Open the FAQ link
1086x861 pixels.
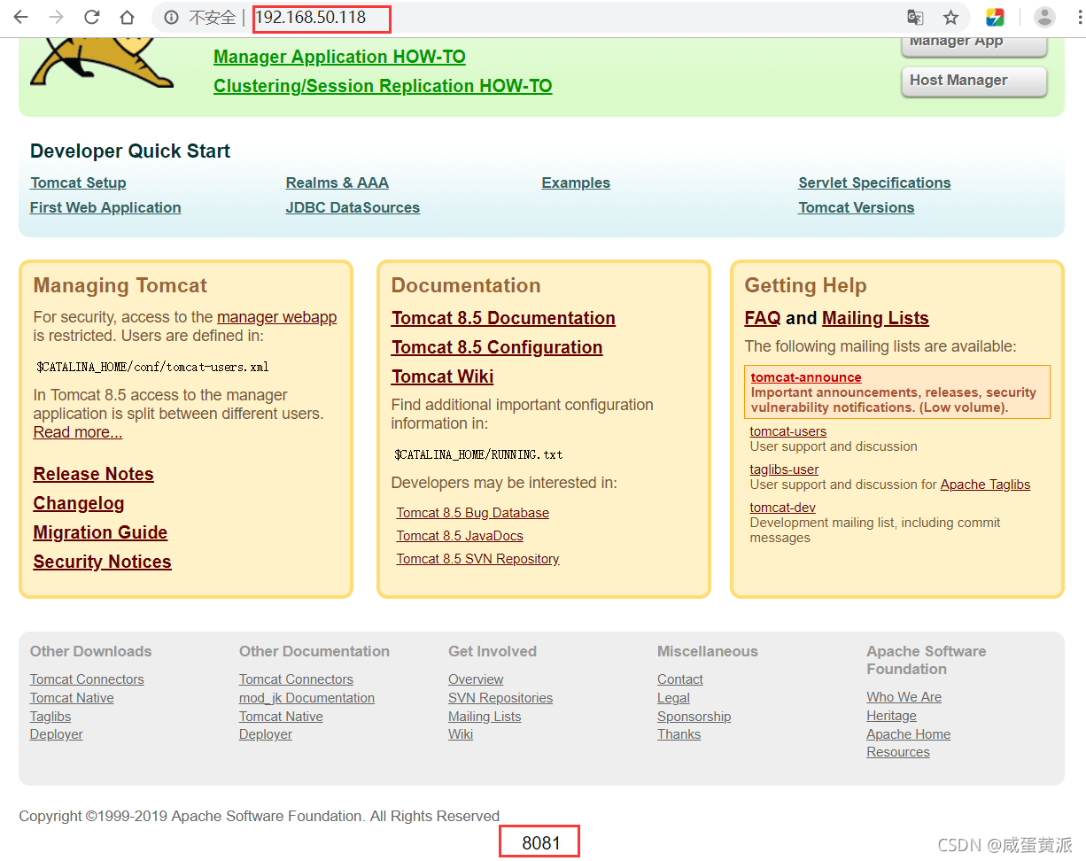pos(763,318)
